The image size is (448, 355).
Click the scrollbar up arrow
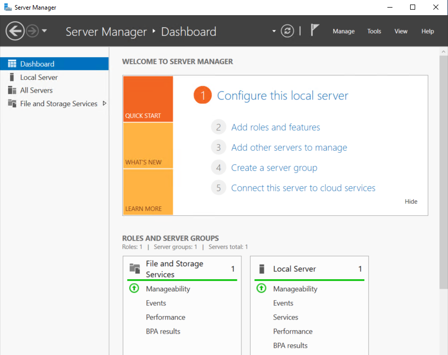[443, 52]
